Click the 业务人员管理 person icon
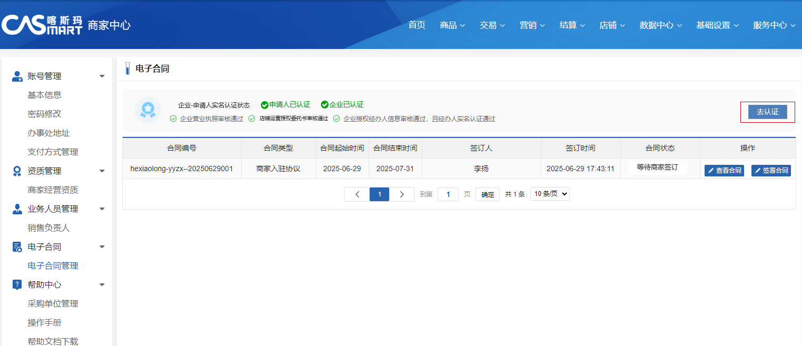 click(17, 209)
